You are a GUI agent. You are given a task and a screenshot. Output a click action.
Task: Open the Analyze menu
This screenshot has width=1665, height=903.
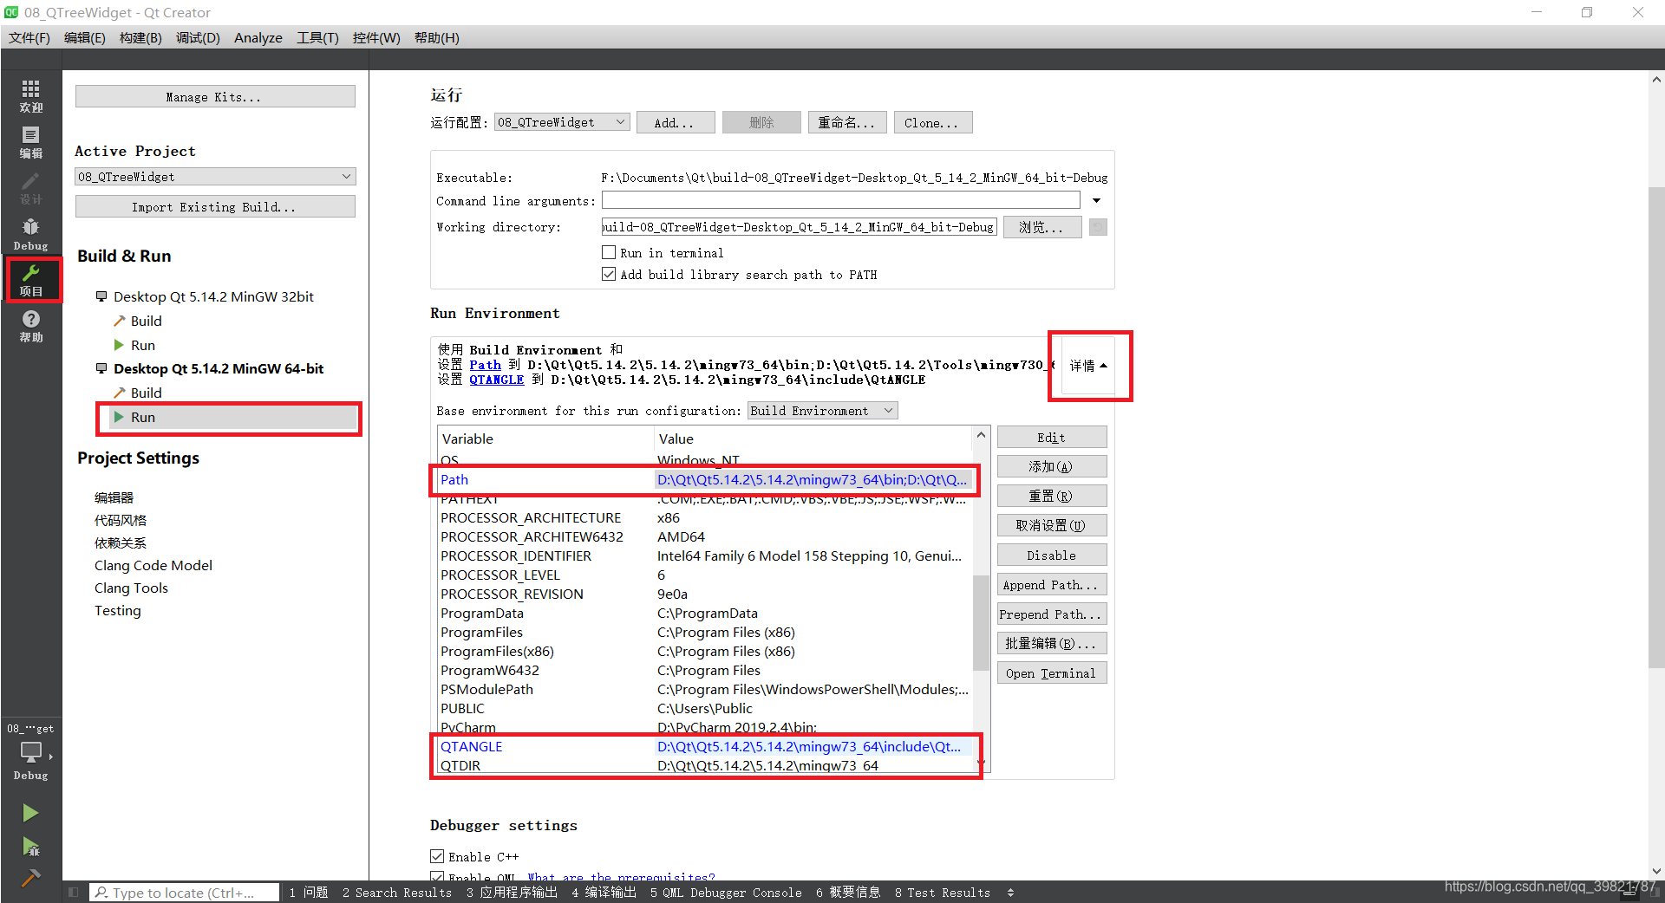(258, 38)
